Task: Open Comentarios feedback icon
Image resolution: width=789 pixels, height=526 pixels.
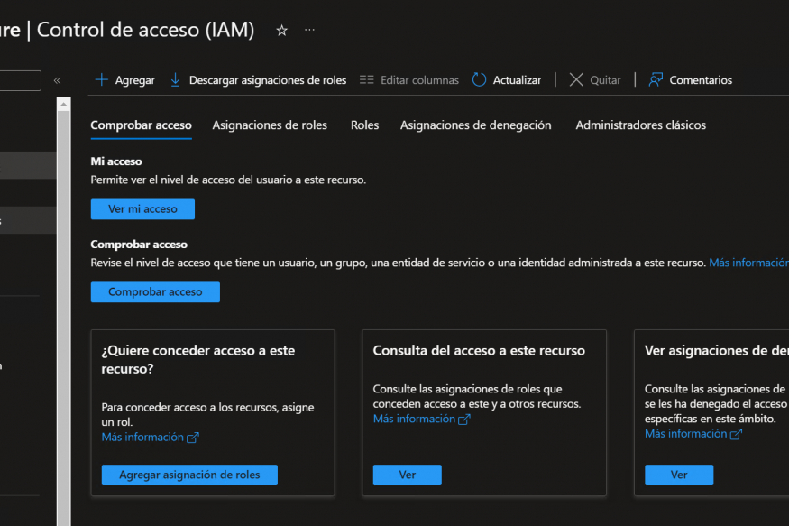Action: tap(656, 80)
